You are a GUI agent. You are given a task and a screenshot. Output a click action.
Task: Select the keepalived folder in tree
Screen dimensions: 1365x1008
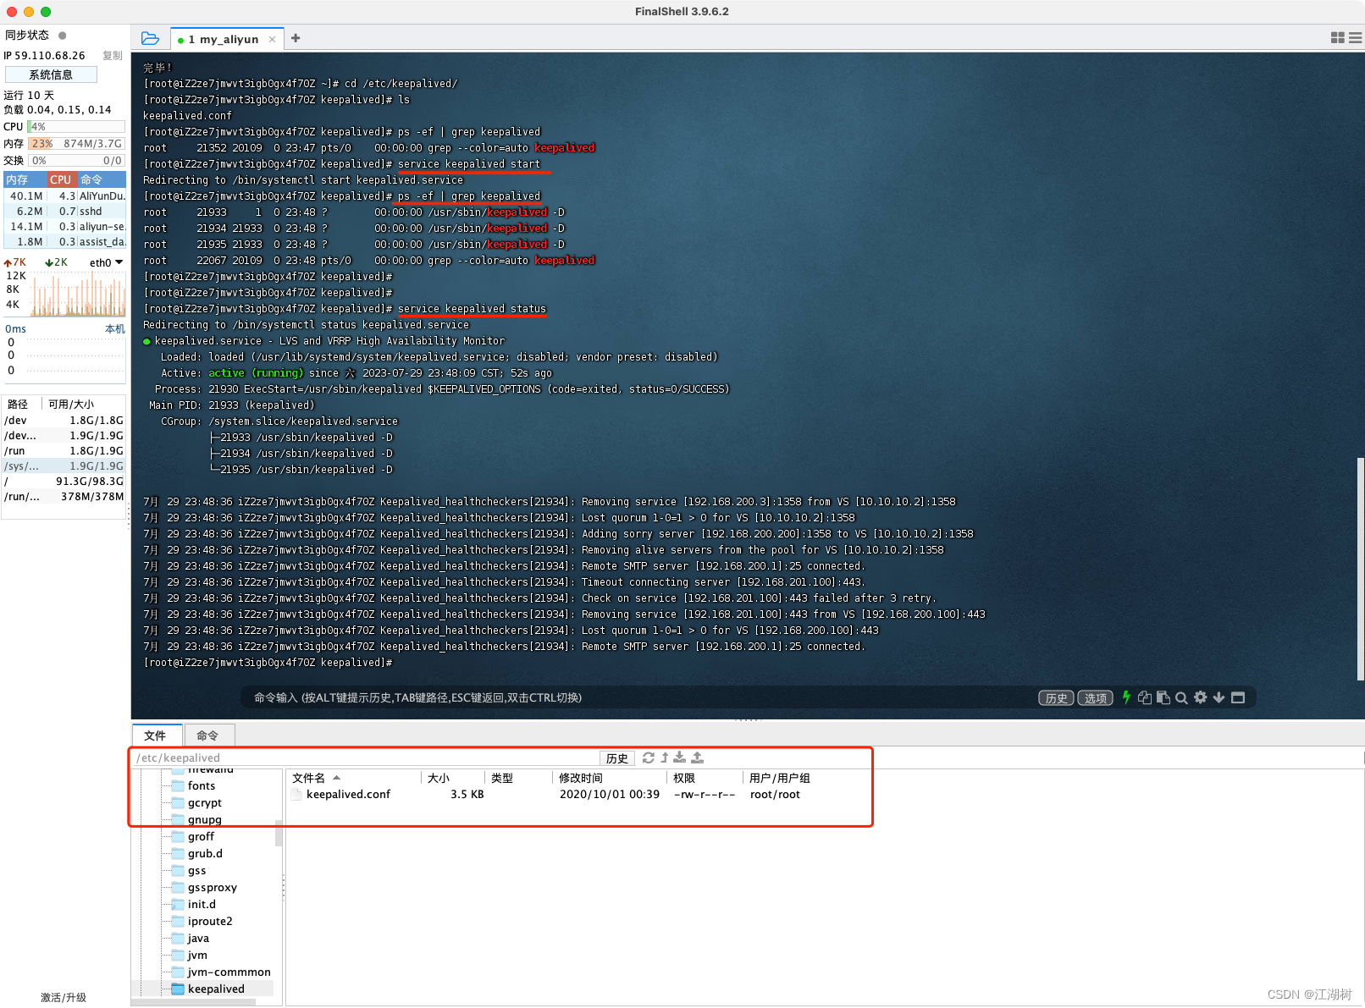pos(216,989)
